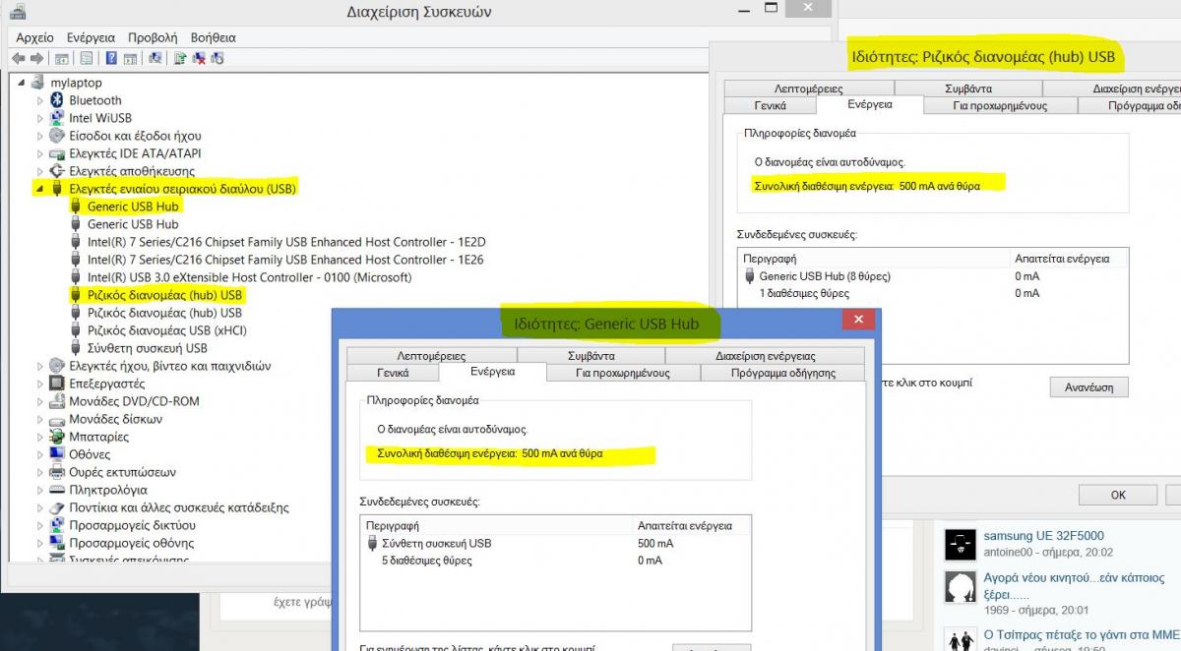Click the Μπαταρίες battery icon

(57, 437)
